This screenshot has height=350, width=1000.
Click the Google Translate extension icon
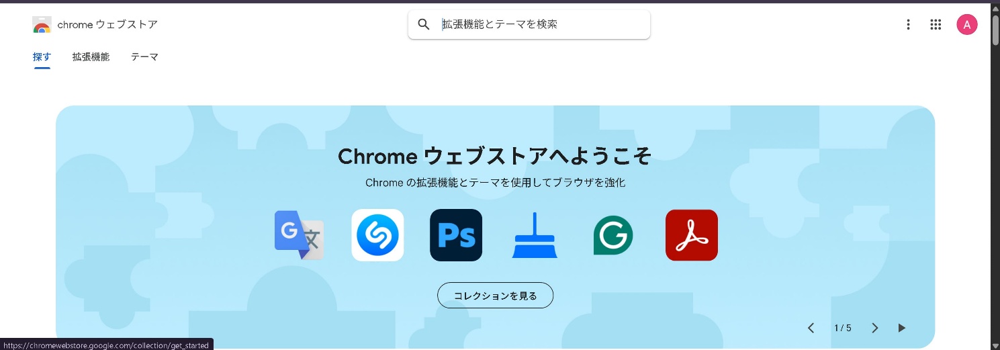[x=300, y=235]
